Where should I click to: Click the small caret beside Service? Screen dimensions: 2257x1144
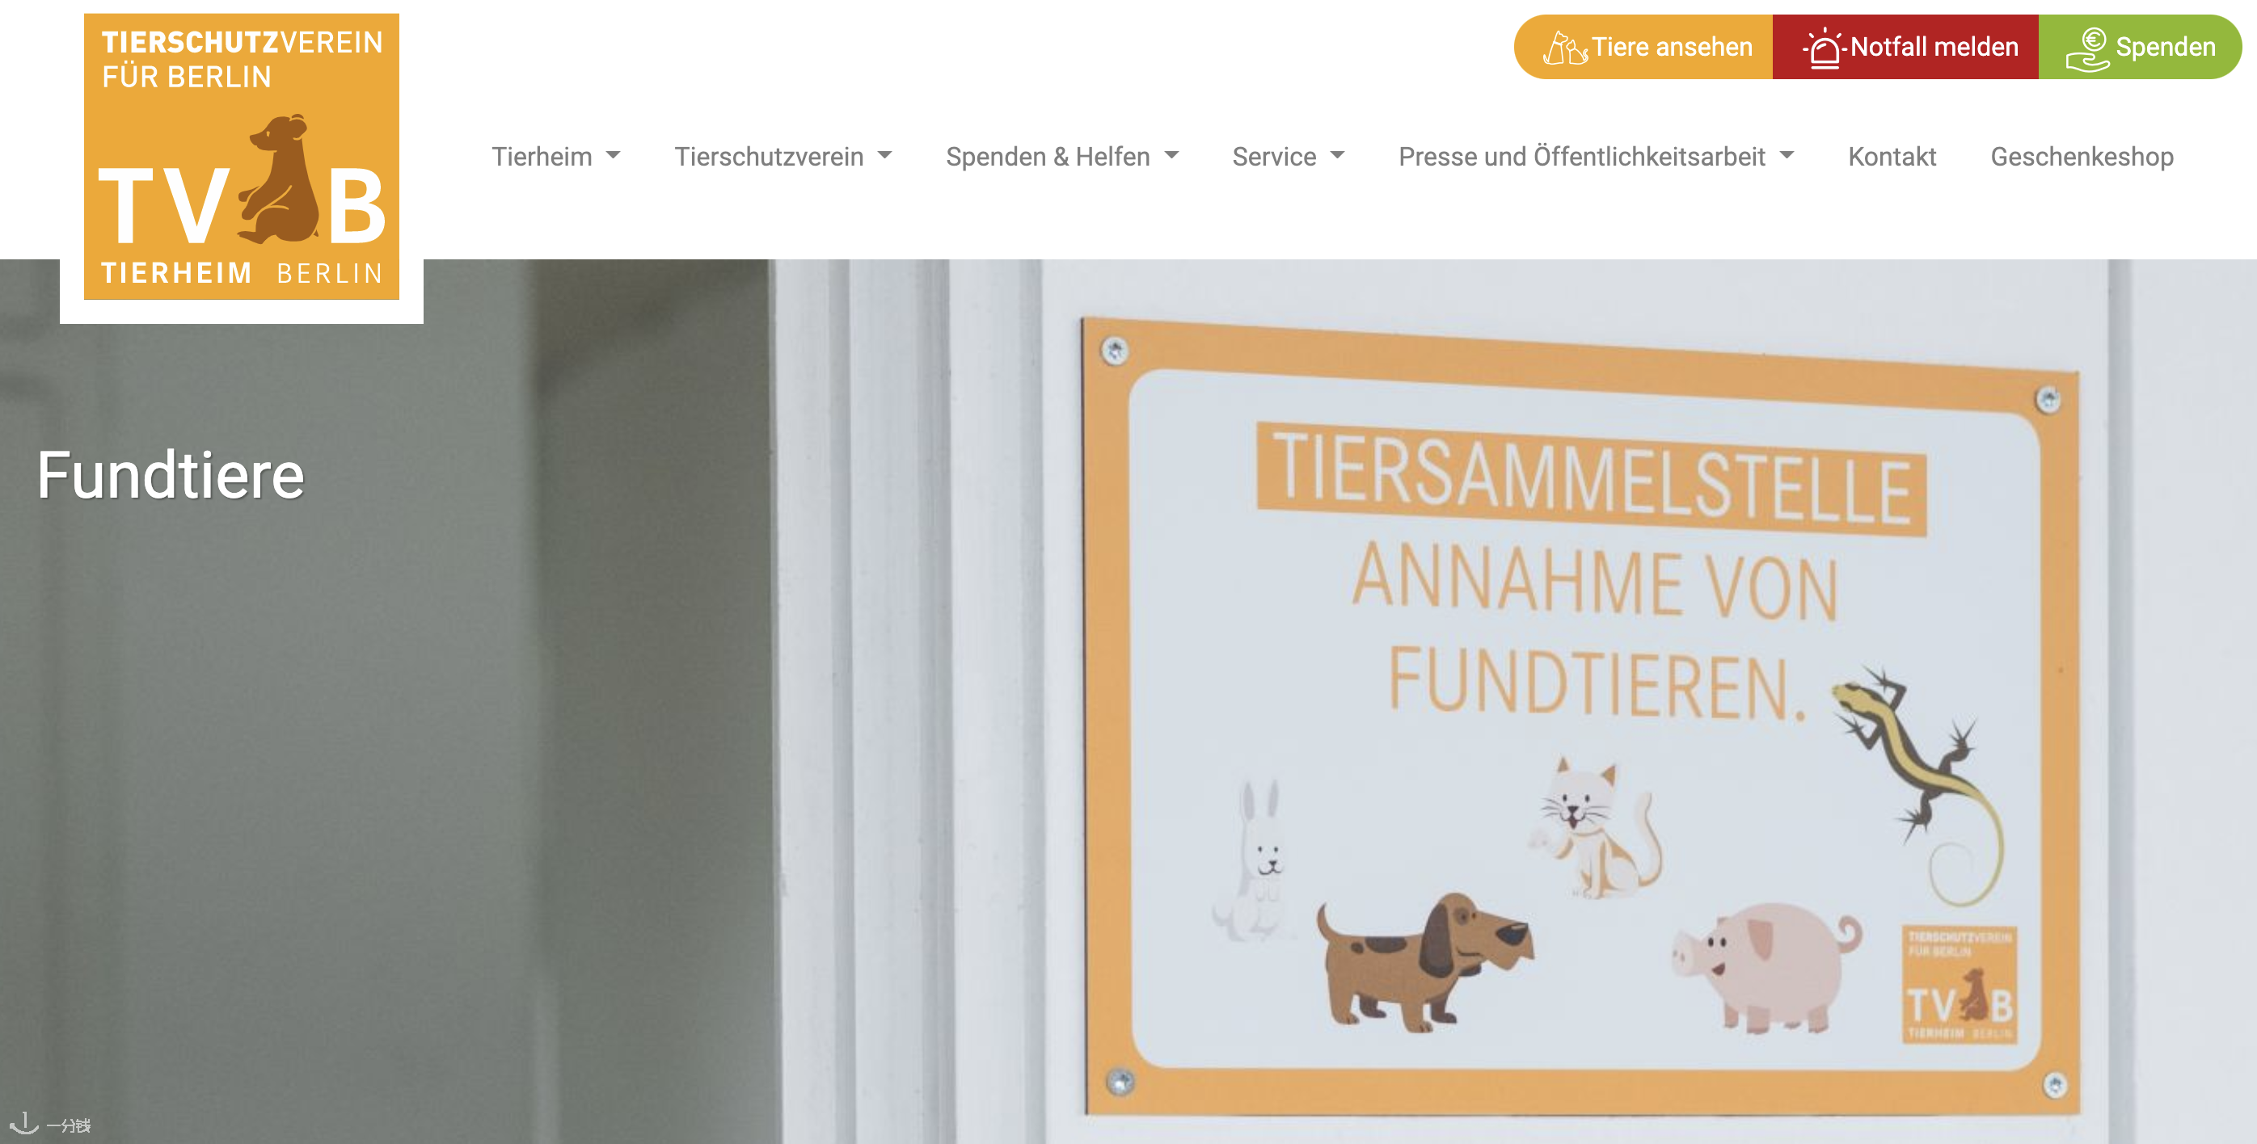tap(1337, 155)
